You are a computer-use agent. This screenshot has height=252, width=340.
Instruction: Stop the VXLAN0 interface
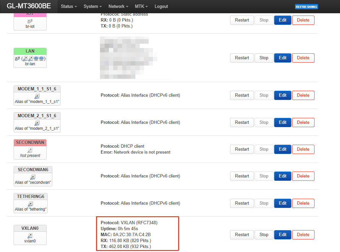point(264,235)
